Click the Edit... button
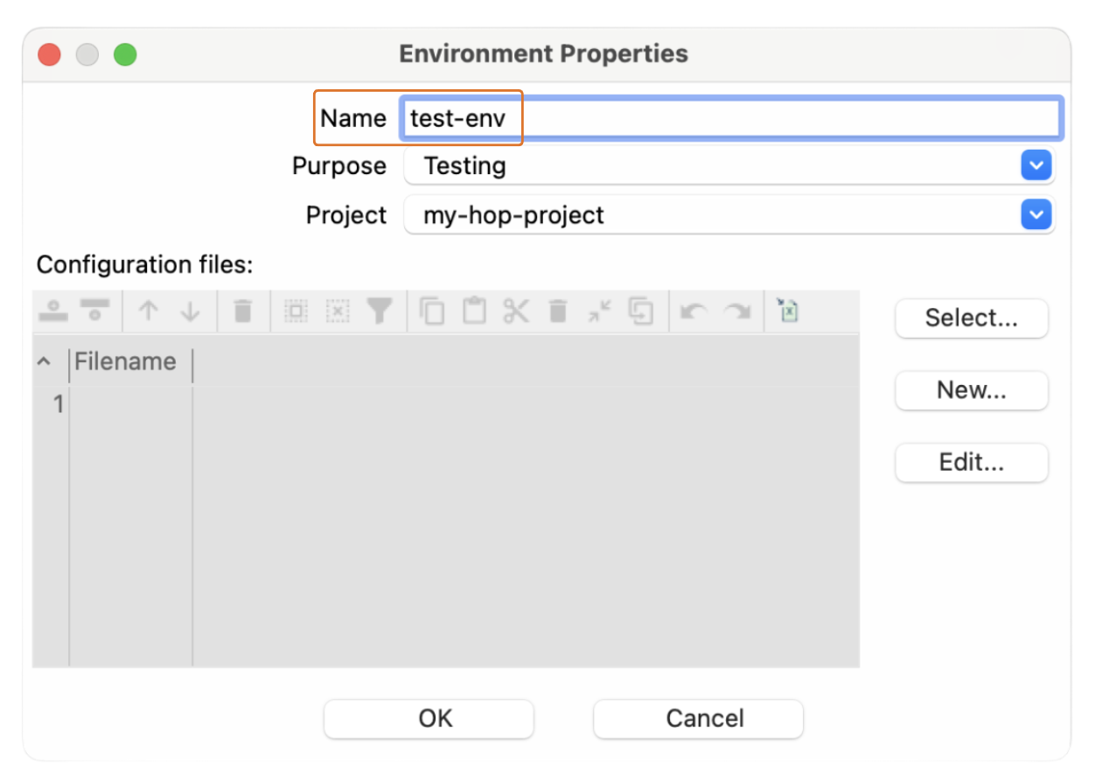Viewport: 1095px width, 784px height. click(972, 463)
